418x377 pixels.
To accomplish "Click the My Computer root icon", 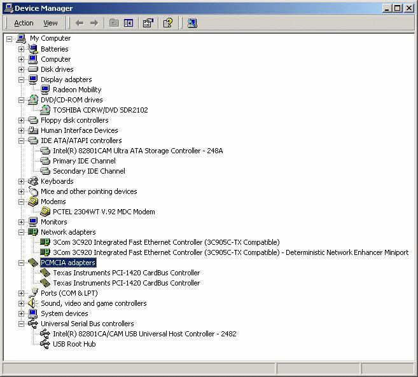I will click(x=21, y=39).
